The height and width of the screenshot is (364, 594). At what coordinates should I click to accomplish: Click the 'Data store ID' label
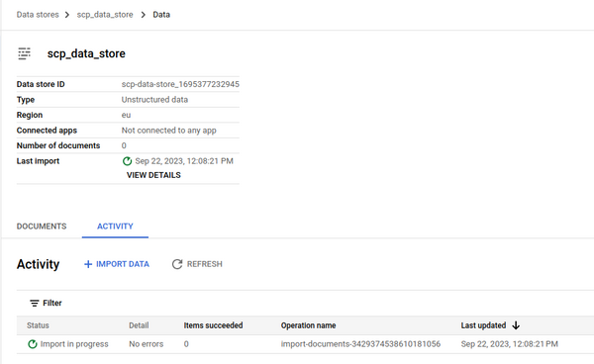pyautogui.click(x=41, y=84)
